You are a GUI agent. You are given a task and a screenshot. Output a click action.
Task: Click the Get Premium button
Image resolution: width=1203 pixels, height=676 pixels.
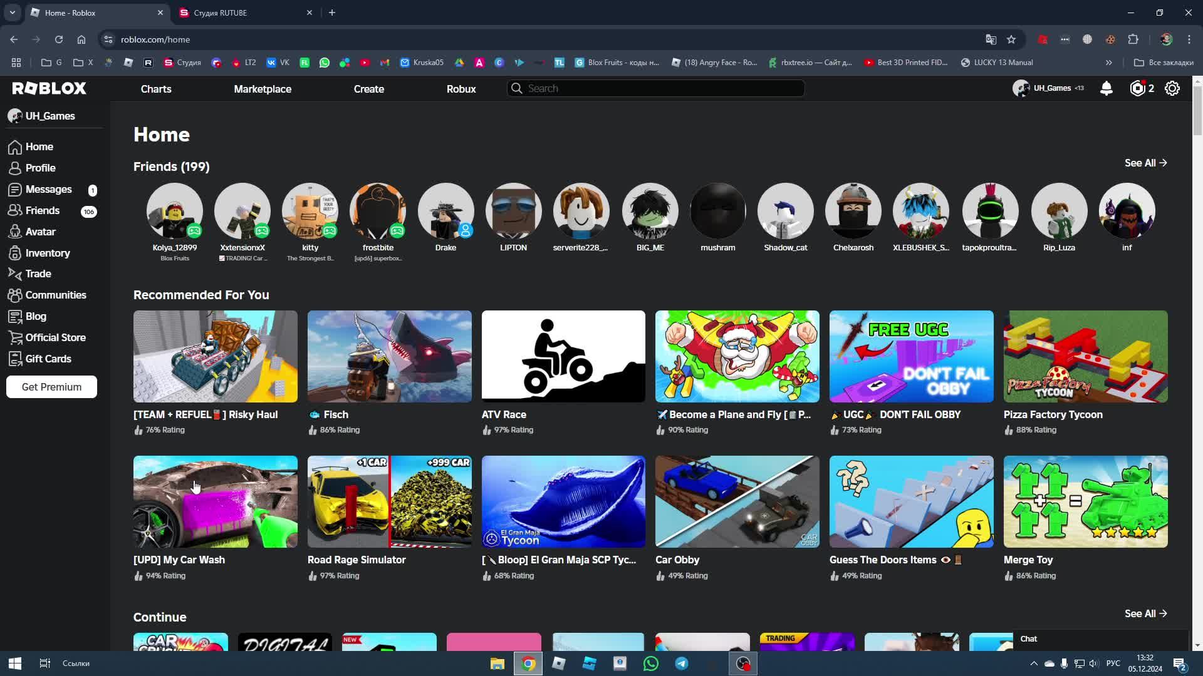pos(51,387)
